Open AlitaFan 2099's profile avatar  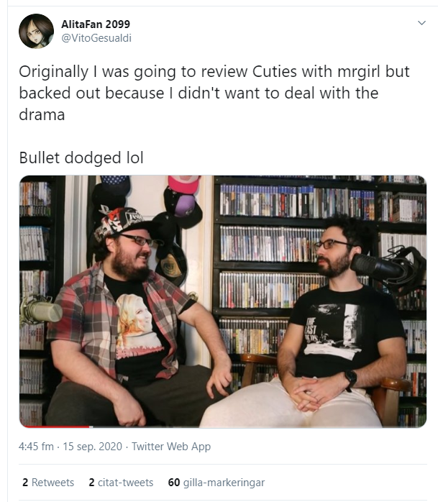click(36, 31)
